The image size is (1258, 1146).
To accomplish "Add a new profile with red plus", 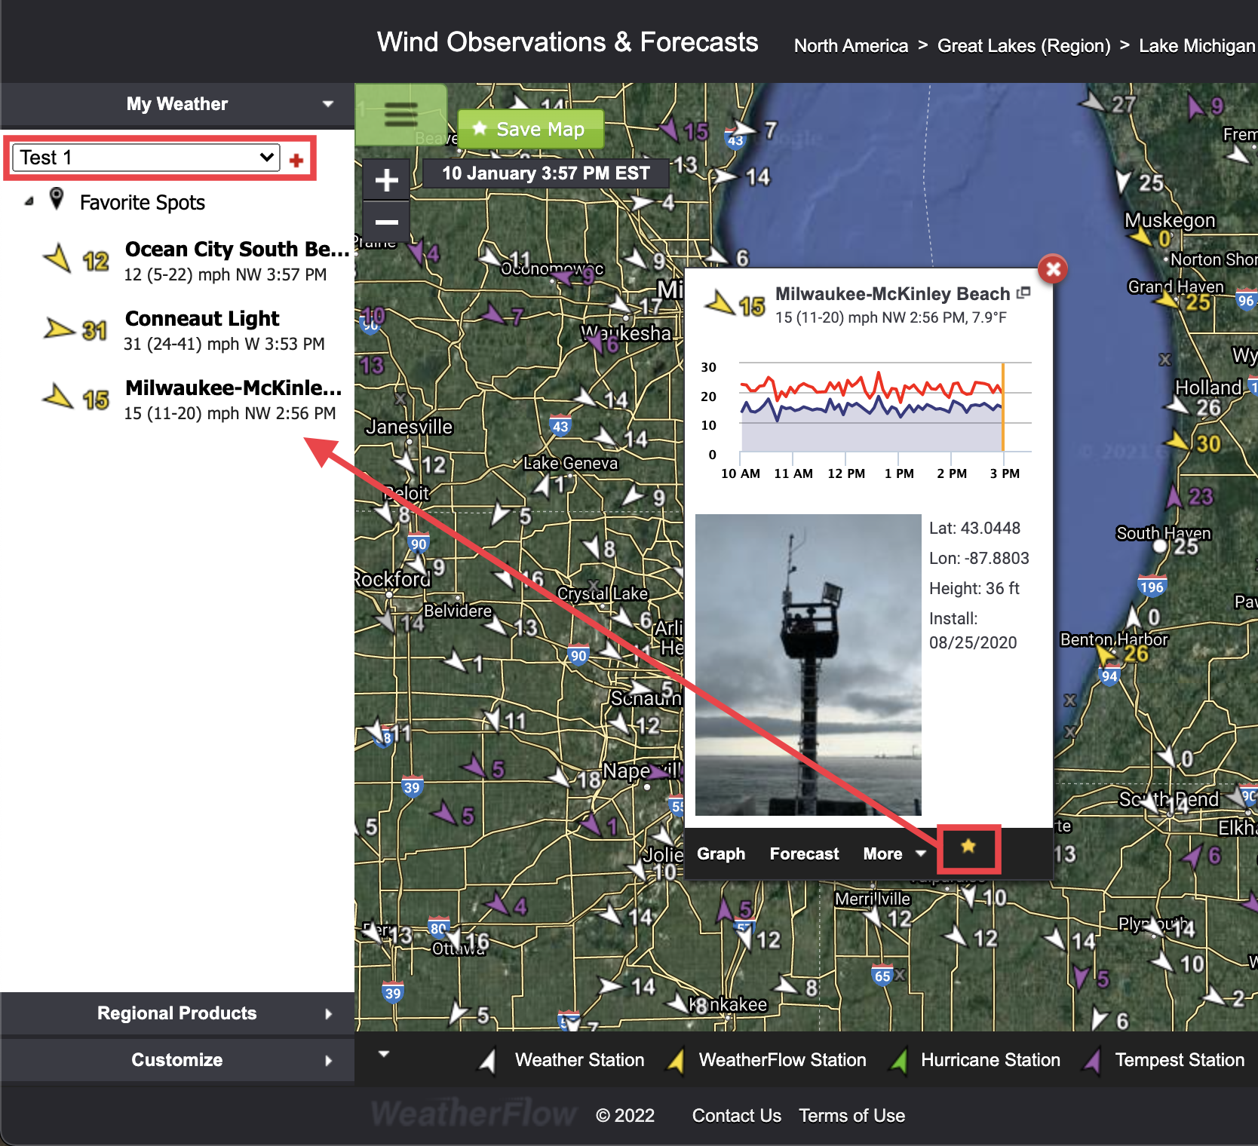I will pyautogui.click(x=296, y=160).
